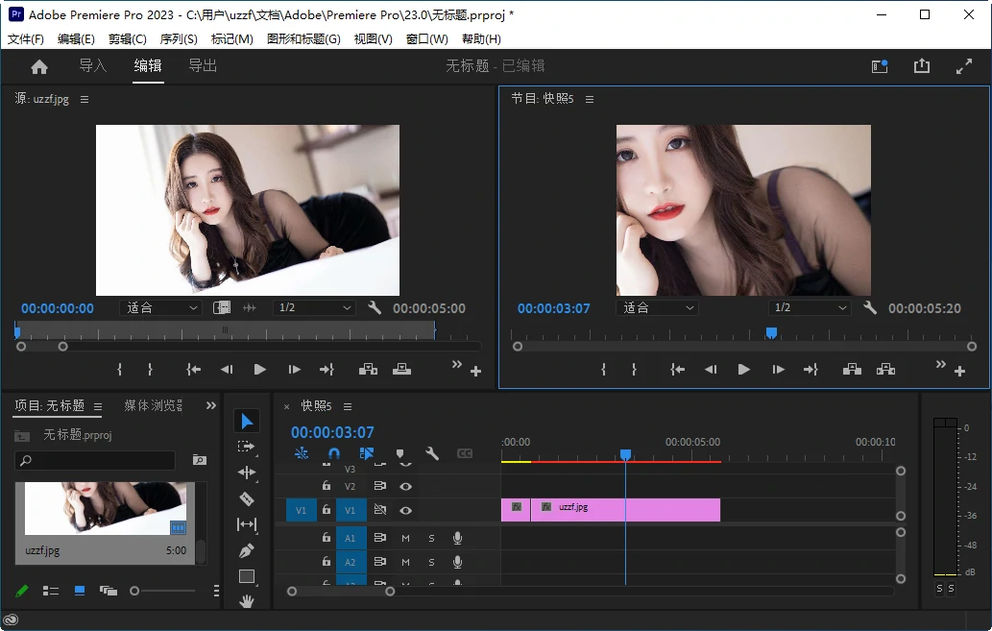Viewport: 992px width, 631px height.
Task: Select the Ripple Edit tool
Action: tap(247, 473)
